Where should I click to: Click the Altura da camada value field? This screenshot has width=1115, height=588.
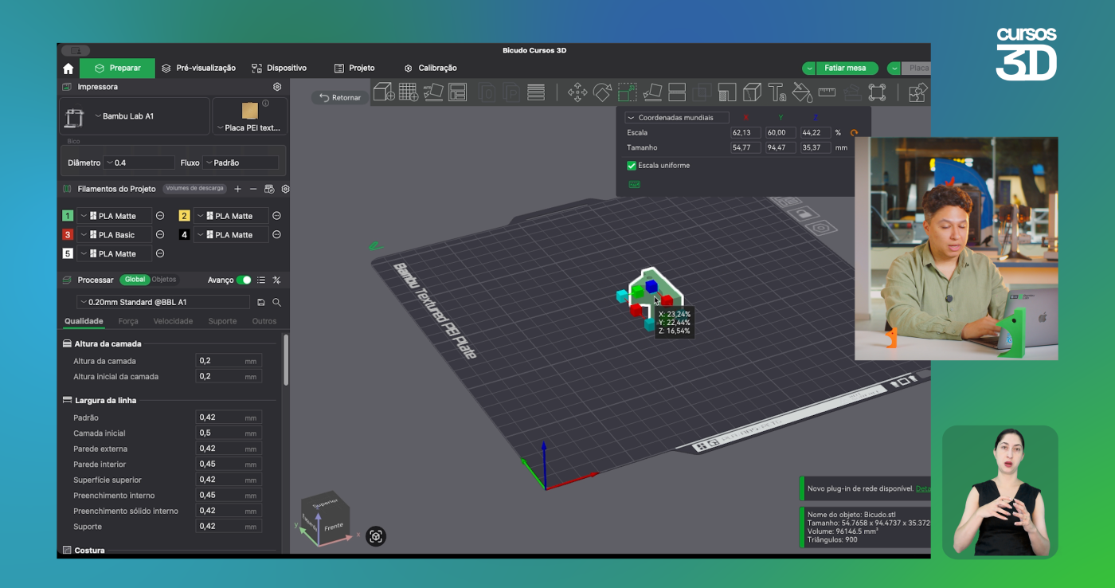point(229,361)
